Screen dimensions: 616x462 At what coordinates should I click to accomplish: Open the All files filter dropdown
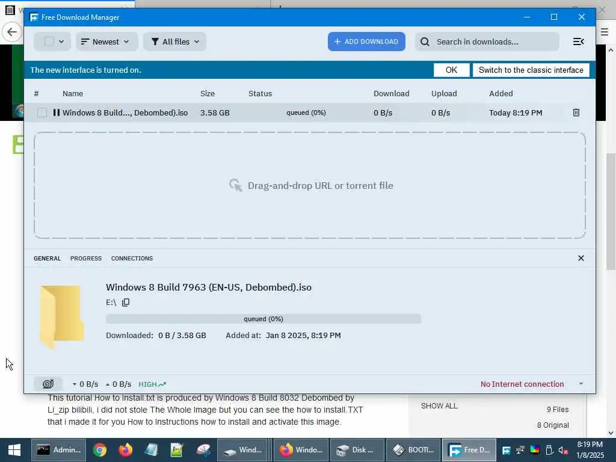(175, 42)
